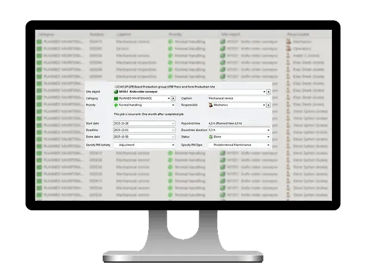The height and width of the screenshot is (277, 366).
Task: Click the Mechanics person icon in Responsible
Action: 211,105
